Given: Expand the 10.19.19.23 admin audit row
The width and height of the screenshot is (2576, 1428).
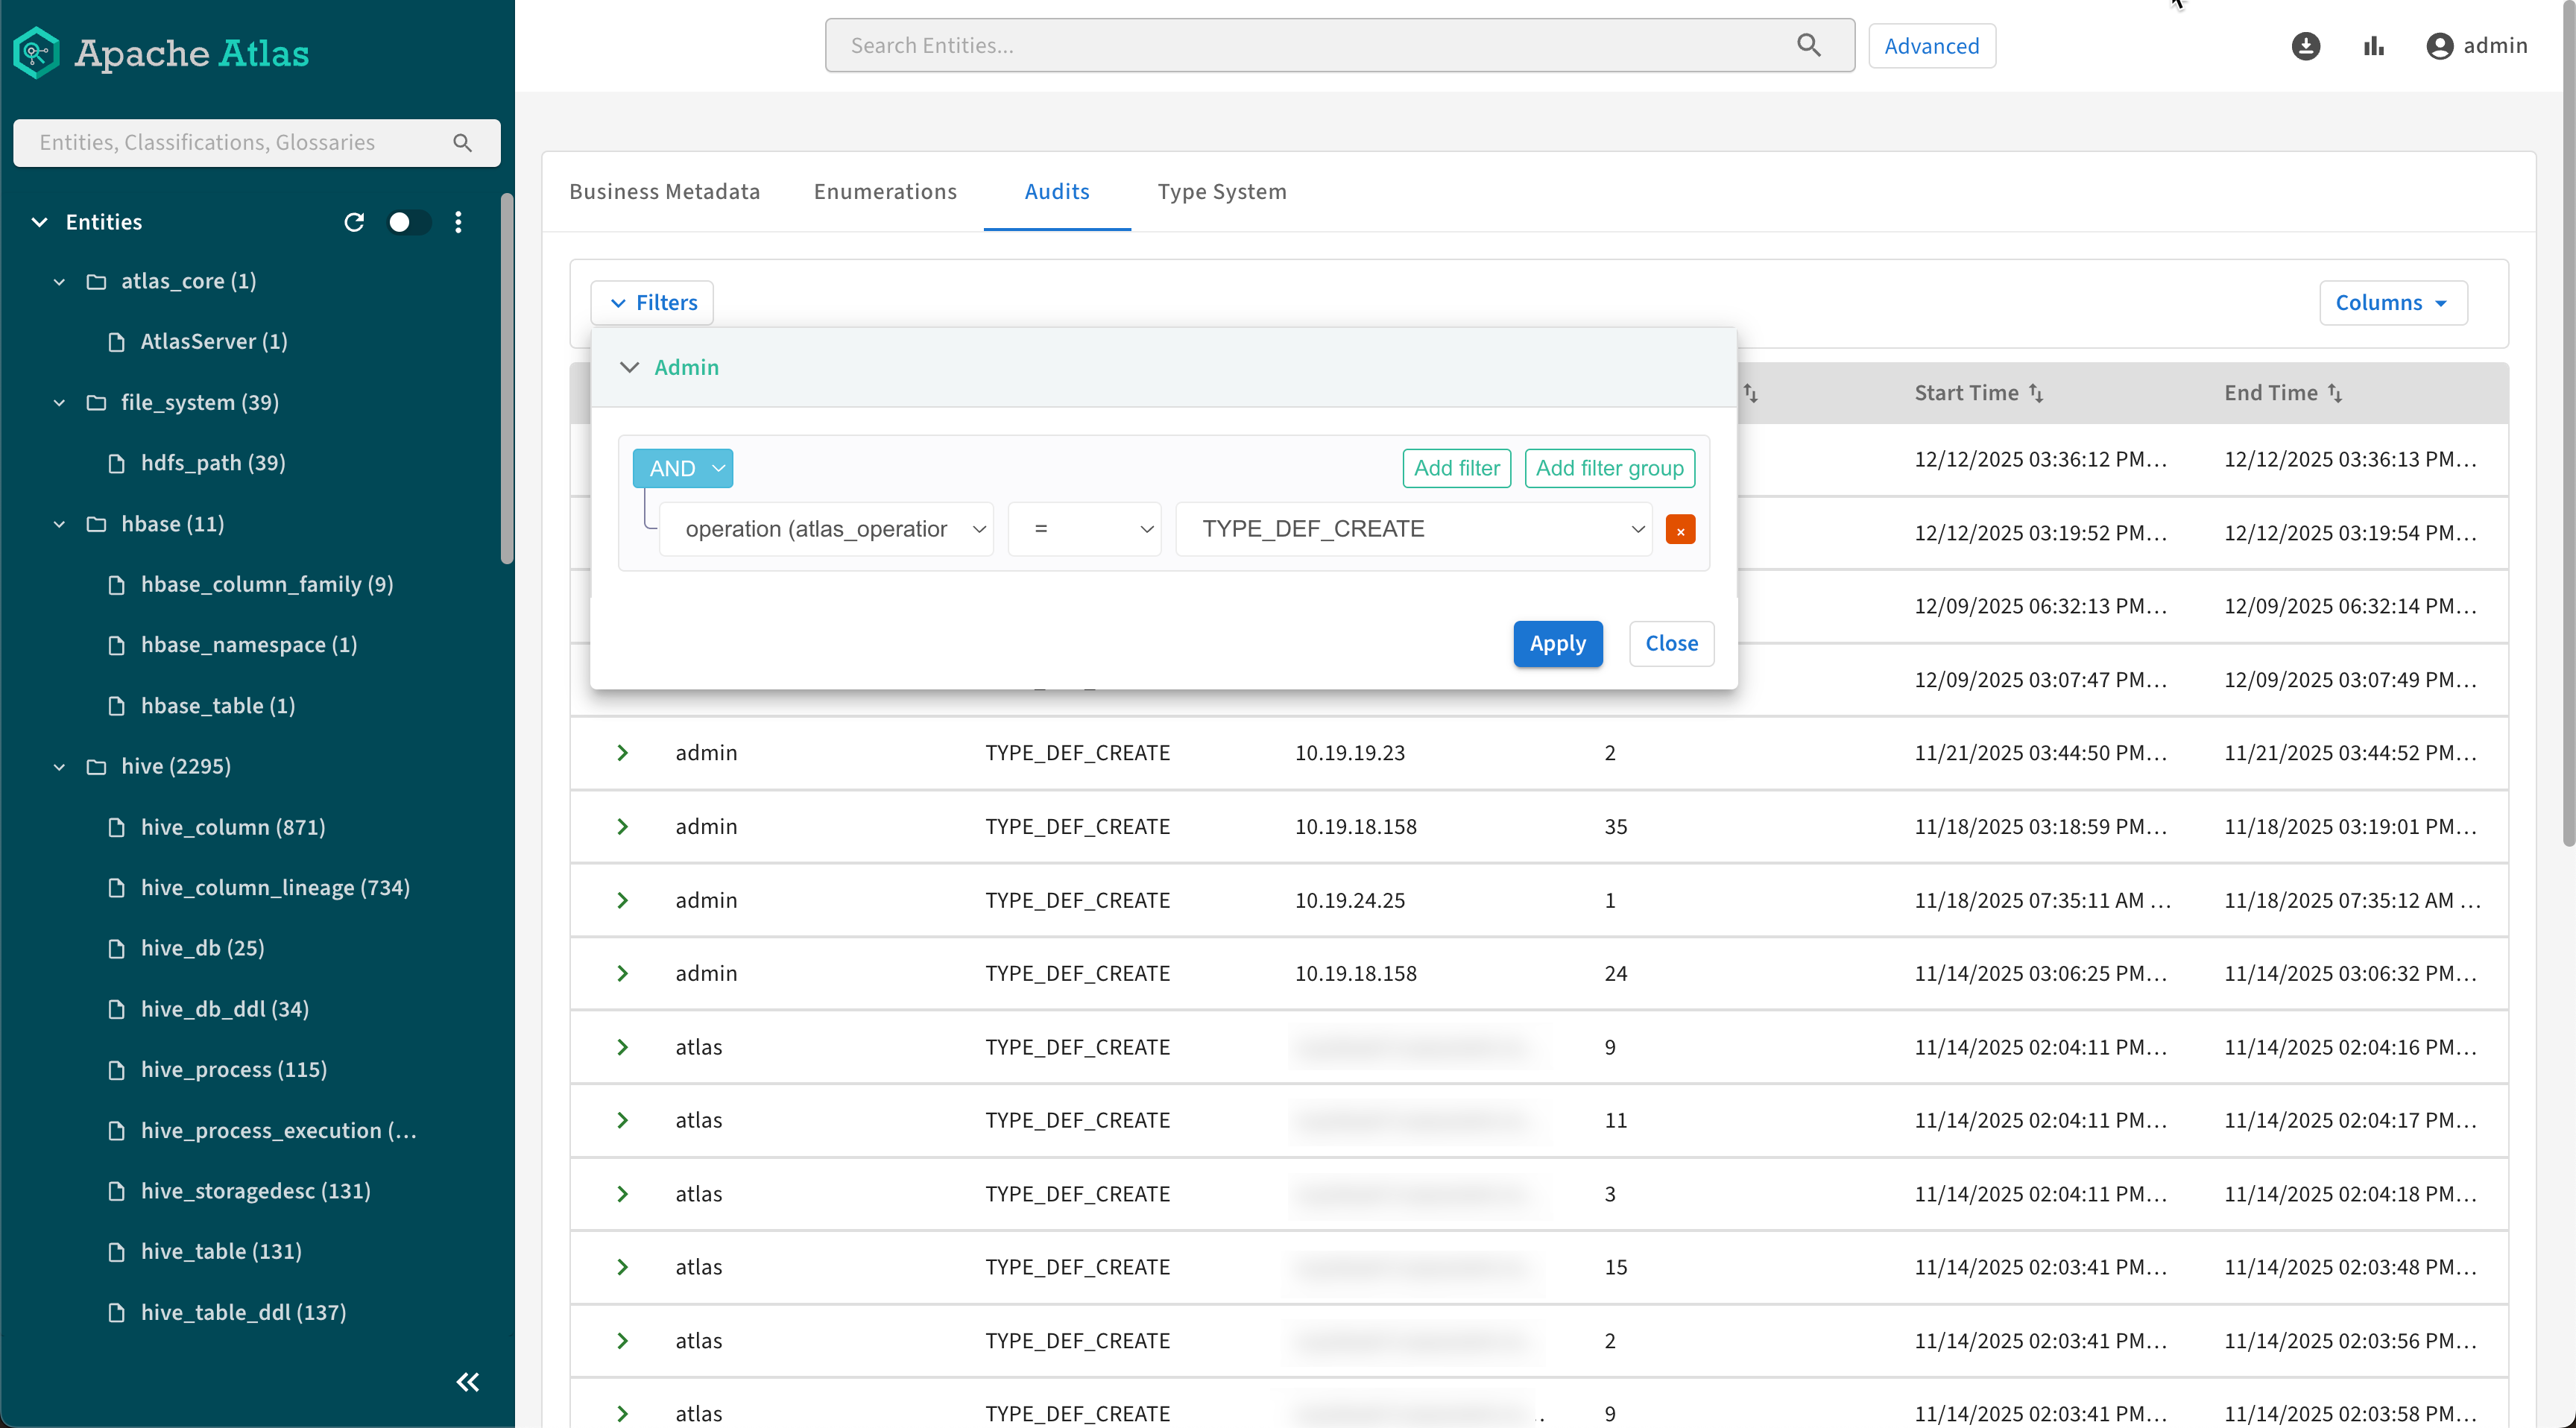Looking at the screenshot, I should (622, 753).
